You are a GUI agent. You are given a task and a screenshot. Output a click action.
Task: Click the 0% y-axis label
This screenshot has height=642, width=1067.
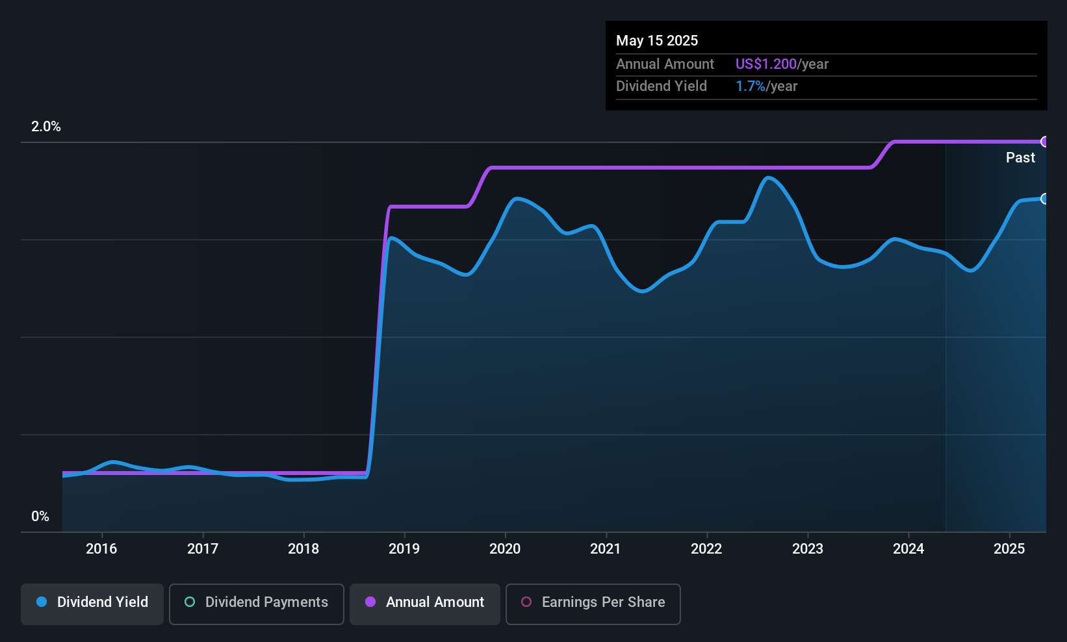[40, 517]
